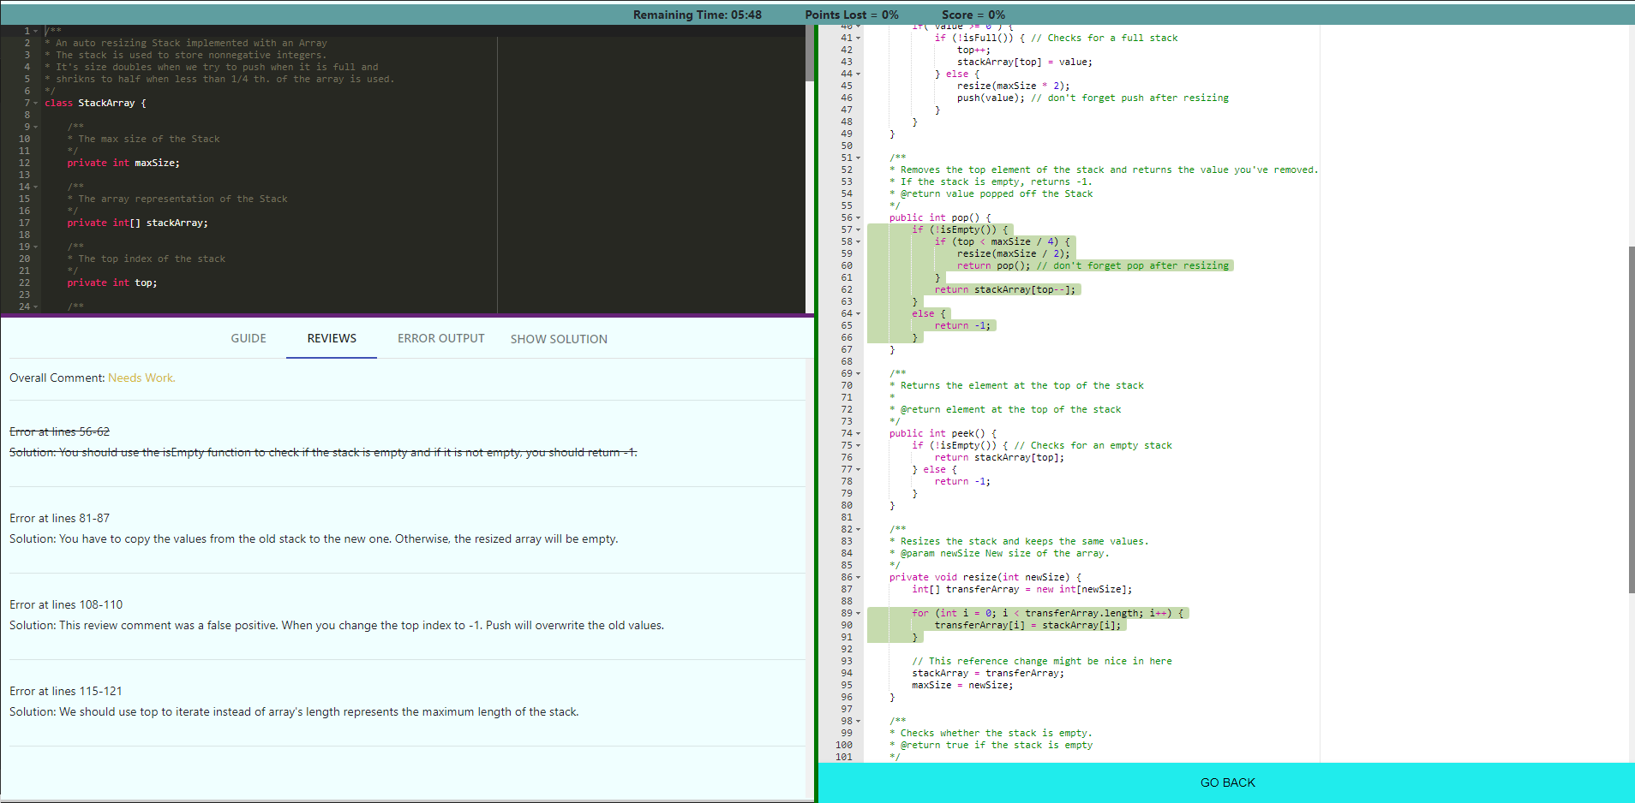
Task: Click 'maxSize = newSize;' line
Action: tap(962, 685)
